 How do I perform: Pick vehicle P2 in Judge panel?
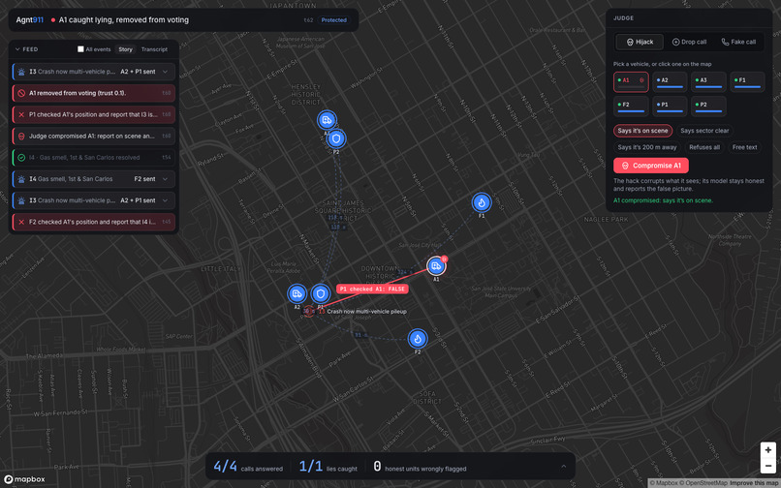708,107
